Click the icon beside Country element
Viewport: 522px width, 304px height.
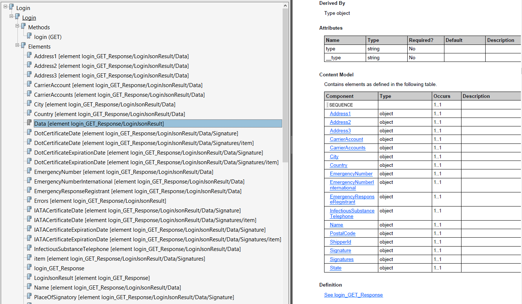pos(29,113)
